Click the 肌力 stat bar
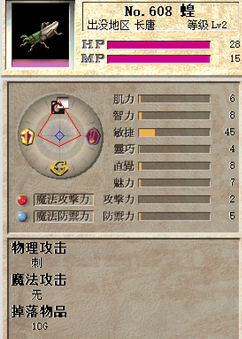The height and width of the screenshot is (339, 242). pyautogui.click(x=174, y=99)
